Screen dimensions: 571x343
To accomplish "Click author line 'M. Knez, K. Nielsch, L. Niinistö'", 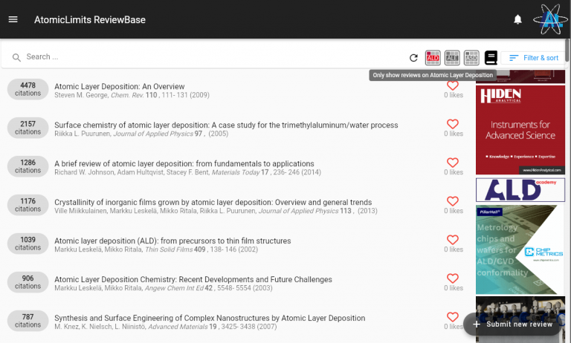I will [x=166, y=327].
